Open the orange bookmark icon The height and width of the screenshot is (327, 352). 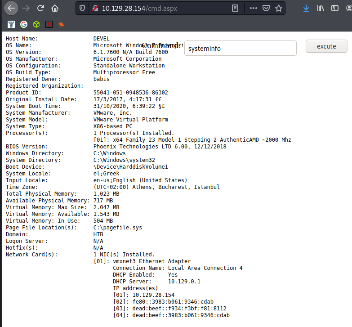pos(61,24)
